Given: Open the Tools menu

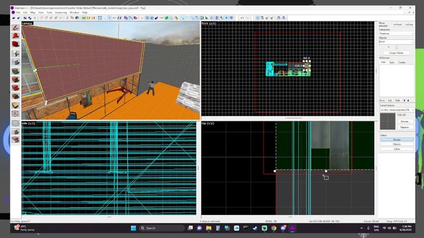Looking at the screenshot, I should tap(50, 13).
